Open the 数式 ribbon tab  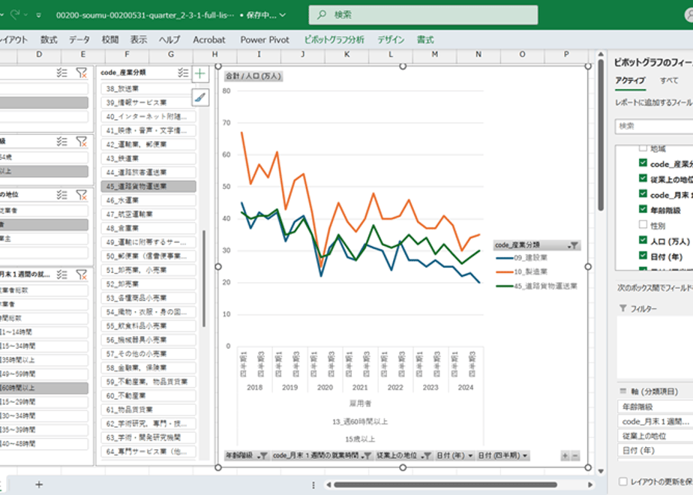[x=49, y=40]
